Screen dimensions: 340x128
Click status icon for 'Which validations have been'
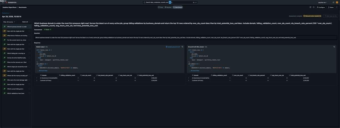pos(5,93)
